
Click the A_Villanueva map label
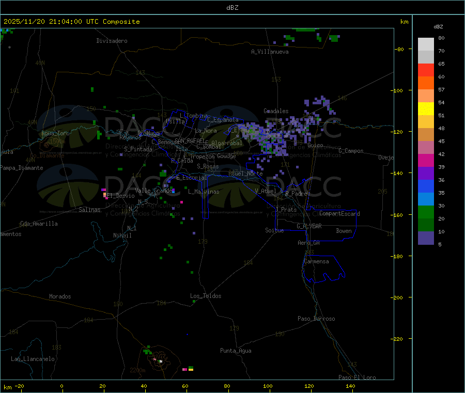click(x=270, y=52)
